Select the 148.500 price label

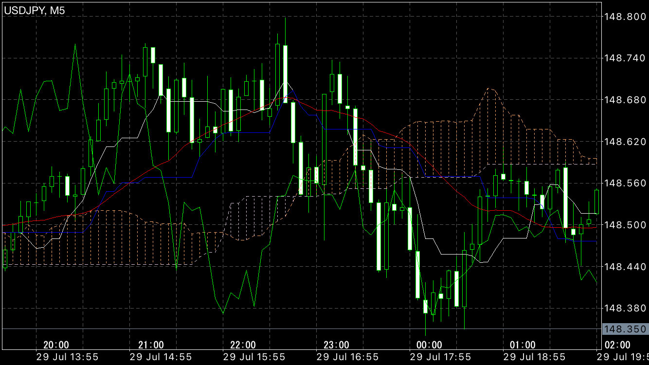(625, 225)
